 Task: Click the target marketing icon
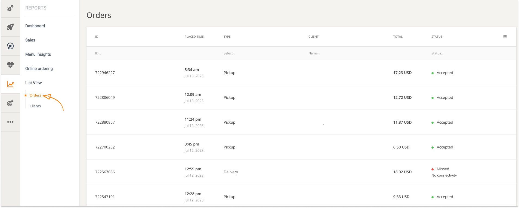[10, 103]
